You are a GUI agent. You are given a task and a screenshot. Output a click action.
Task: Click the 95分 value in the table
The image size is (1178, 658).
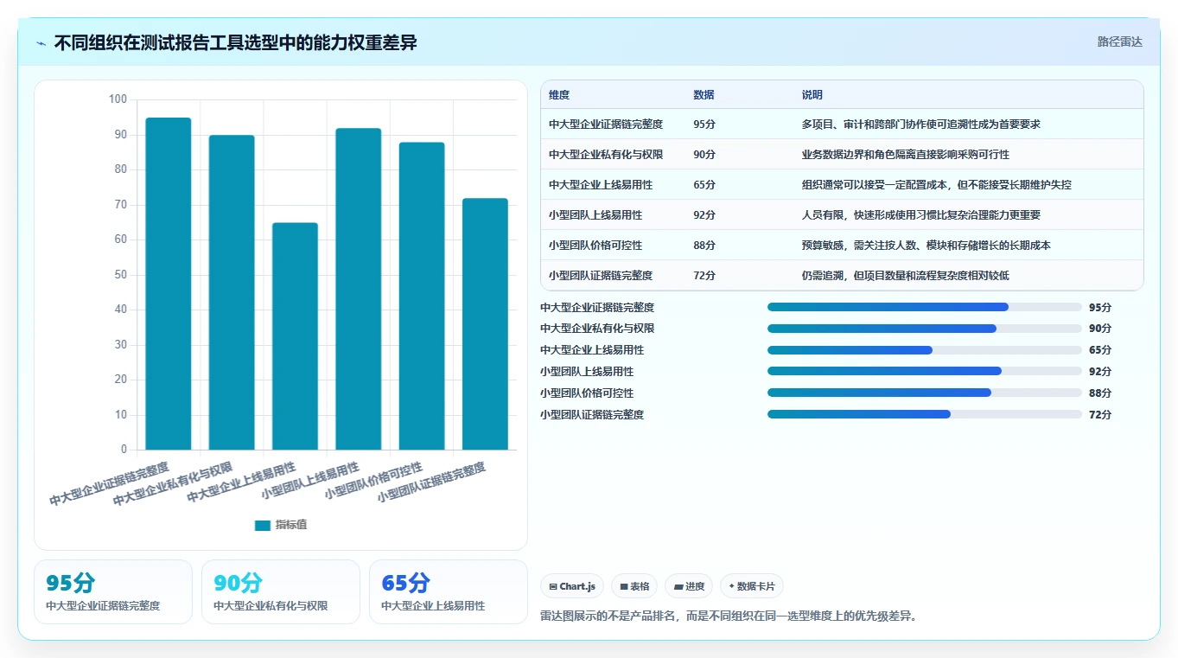704,125
